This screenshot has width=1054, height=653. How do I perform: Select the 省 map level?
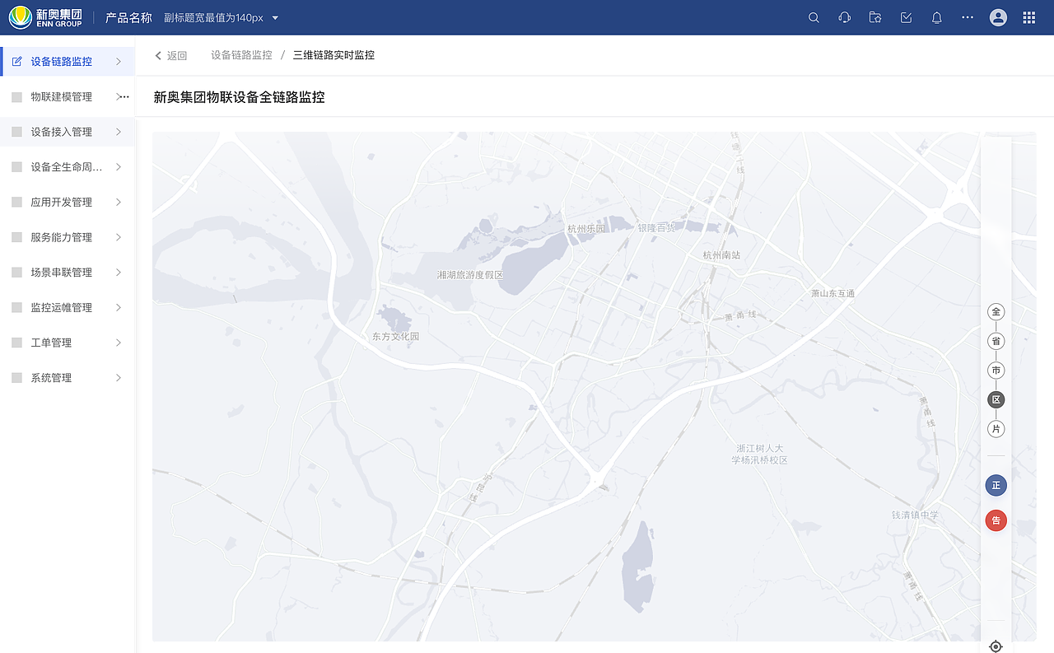click(996, 341)
